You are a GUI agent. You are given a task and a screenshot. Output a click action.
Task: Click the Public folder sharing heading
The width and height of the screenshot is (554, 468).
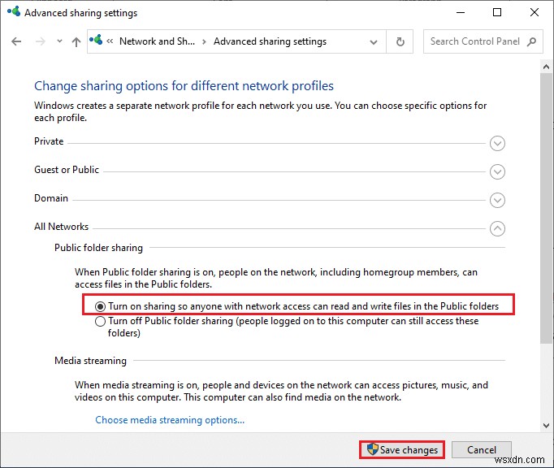coord(98,248)
